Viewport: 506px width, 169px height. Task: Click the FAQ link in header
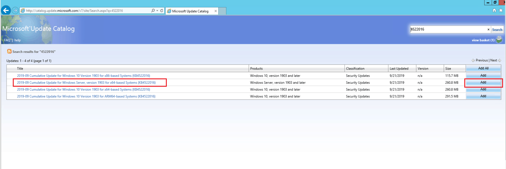7,40
